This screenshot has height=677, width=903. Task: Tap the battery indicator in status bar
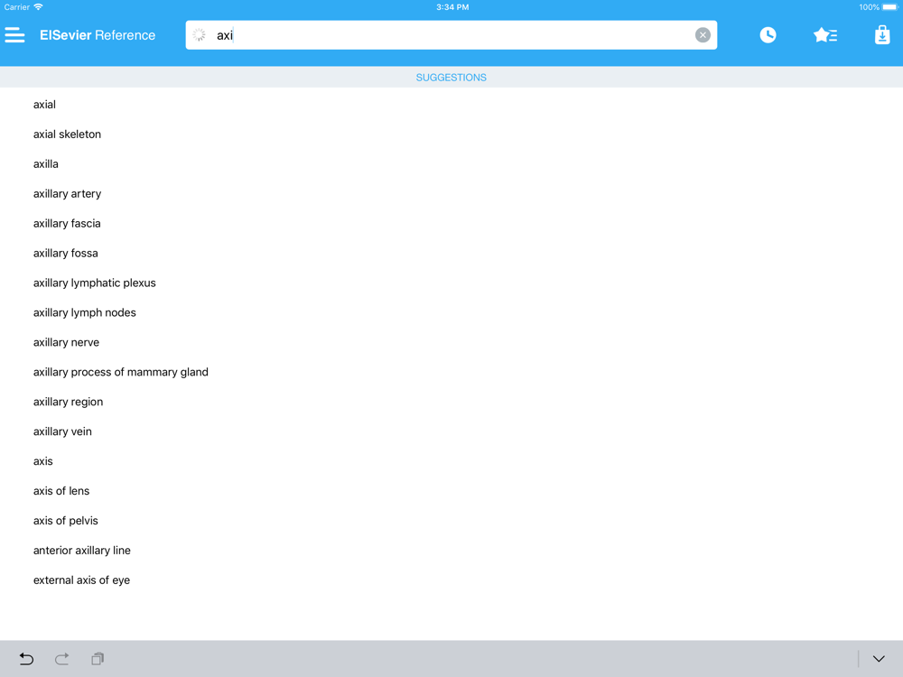tap(889, 7)
